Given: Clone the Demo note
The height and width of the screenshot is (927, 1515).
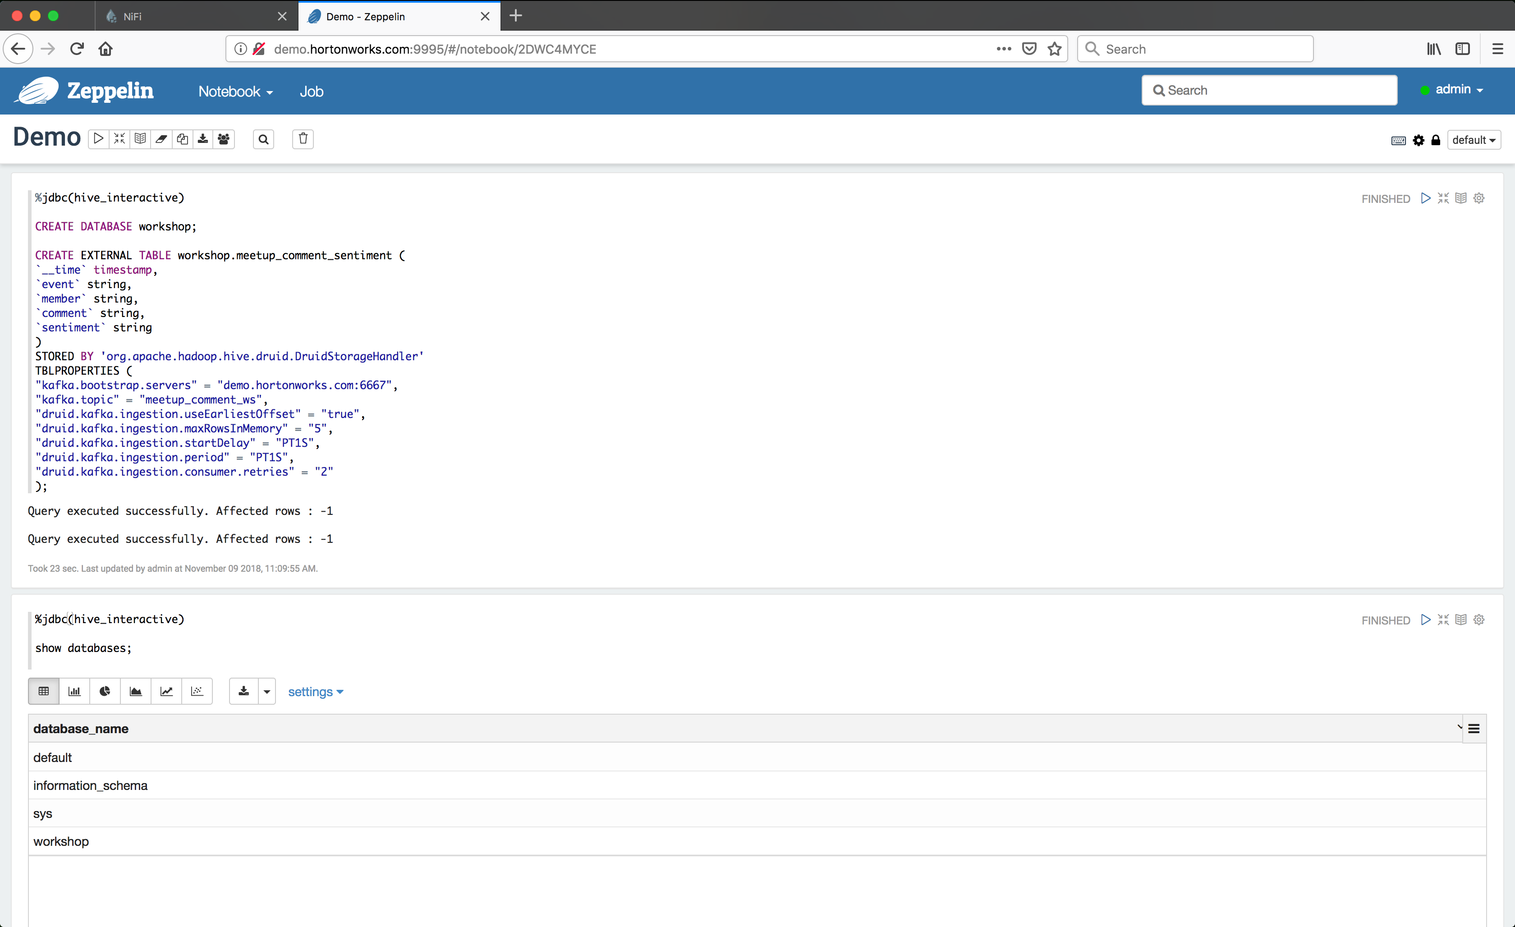Looking at the screenshot, I should pos(182,139).
